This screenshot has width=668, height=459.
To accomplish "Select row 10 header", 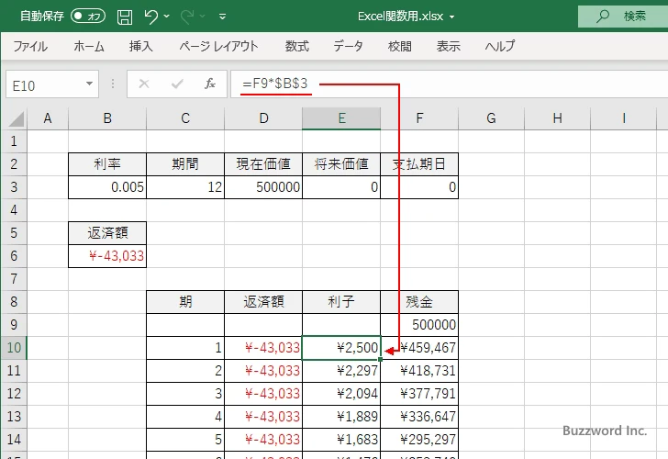I will click(x=14, y=348).
